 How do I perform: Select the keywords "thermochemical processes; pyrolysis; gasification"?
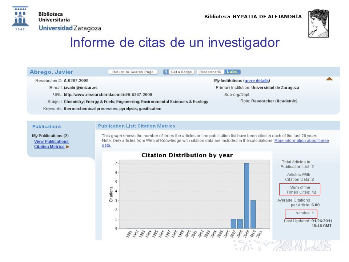(113, 109)
